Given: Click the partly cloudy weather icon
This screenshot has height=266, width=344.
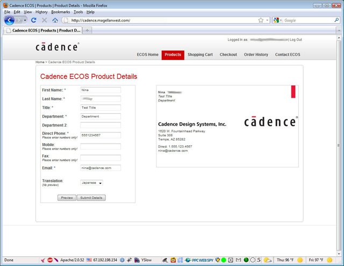Looking at the screenshot, I should (x=268, y=260).
